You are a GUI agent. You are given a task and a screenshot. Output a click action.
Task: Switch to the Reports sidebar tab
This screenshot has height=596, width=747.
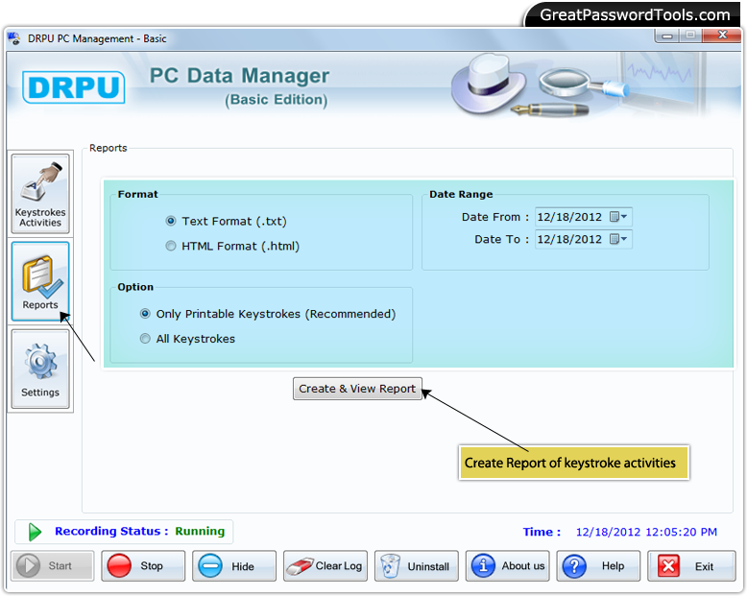pos(40,281)
